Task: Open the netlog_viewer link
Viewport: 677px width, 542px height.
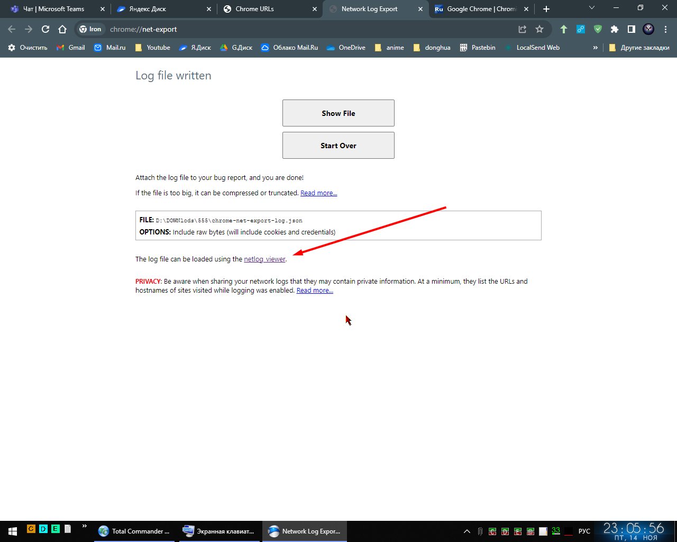Action: pyautogui.click(x=264, y=259)
